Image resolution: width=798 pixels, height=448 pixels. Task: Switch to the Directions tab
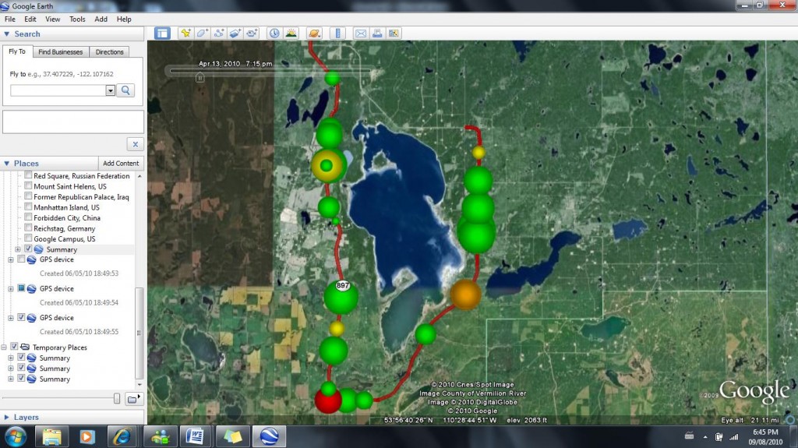[x=109, y=52]
